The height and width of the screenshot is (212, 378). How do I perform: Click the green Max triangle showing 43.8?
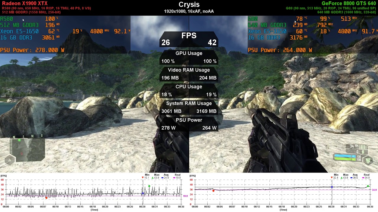tap(342, 178)
